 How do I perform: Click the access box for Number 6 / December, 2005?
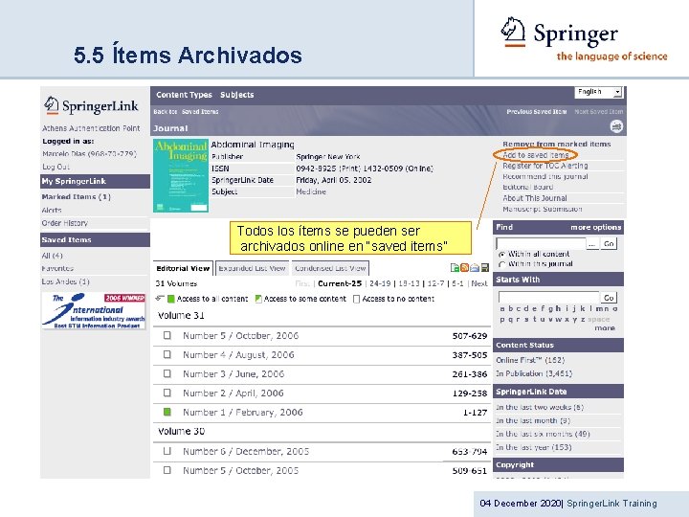coord(167,451)
